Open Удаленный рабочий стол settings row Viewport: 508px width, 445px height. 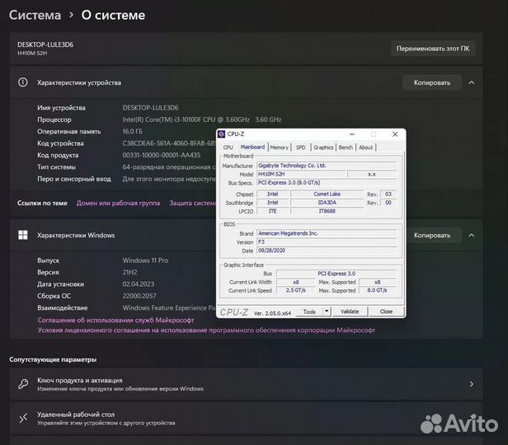[247, 418]
